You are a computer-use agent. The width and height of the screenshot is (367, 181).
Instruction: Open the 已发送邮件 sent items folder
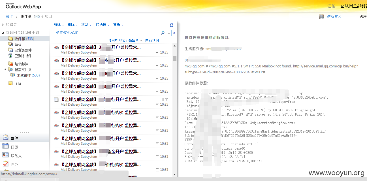23,50
